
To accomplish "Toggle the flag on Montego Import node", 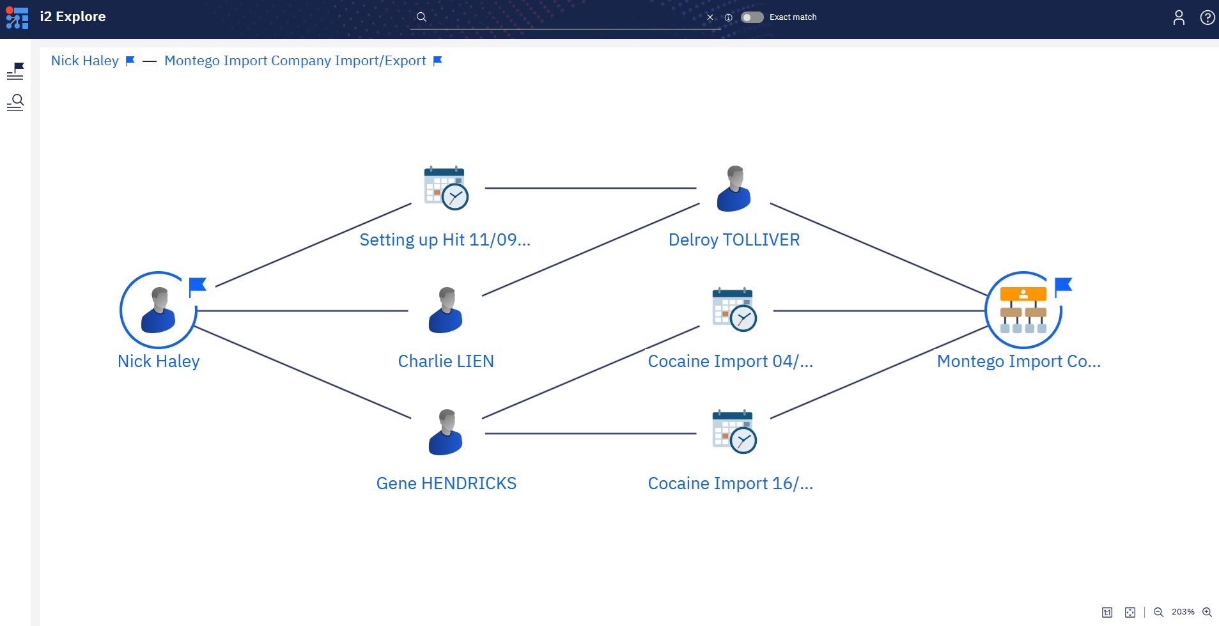I will [1063, 285].
